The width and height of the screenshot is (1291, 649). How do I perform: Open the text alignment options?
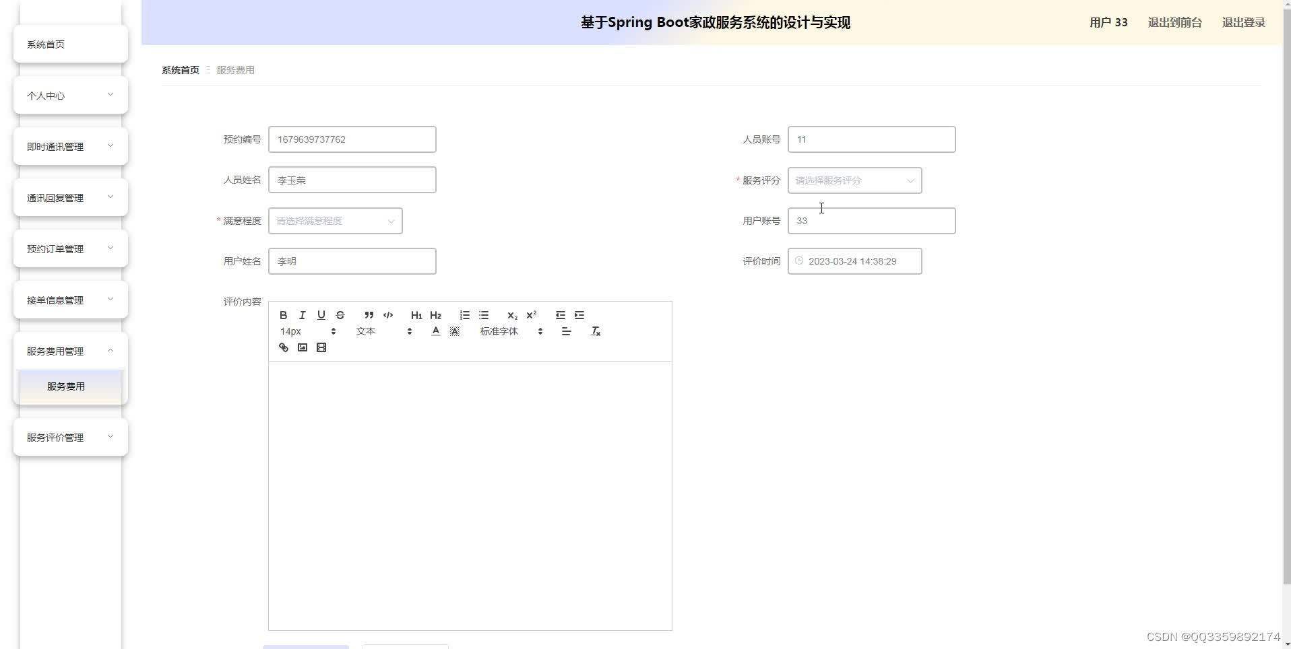tap(566, 331)
